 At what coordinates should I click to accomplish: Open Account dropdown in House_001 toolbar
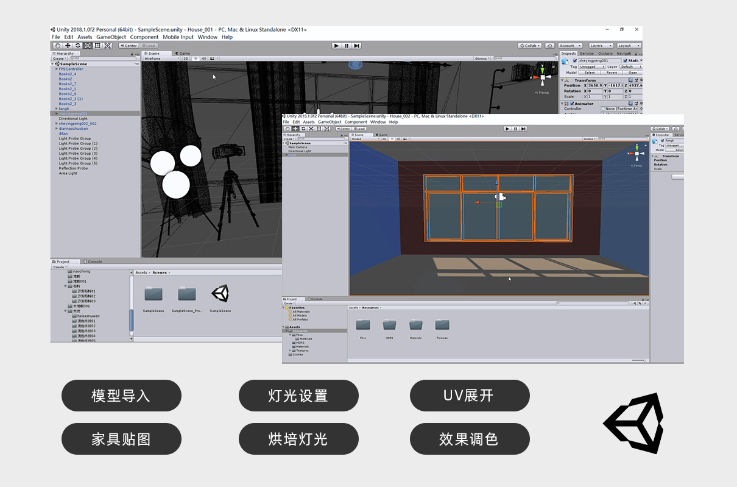point(569,46)
